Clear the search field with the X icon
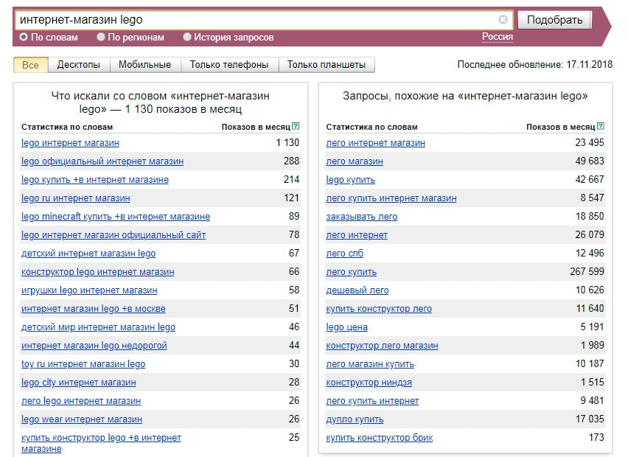Screen dimensions: 628x457 (503, 20)
